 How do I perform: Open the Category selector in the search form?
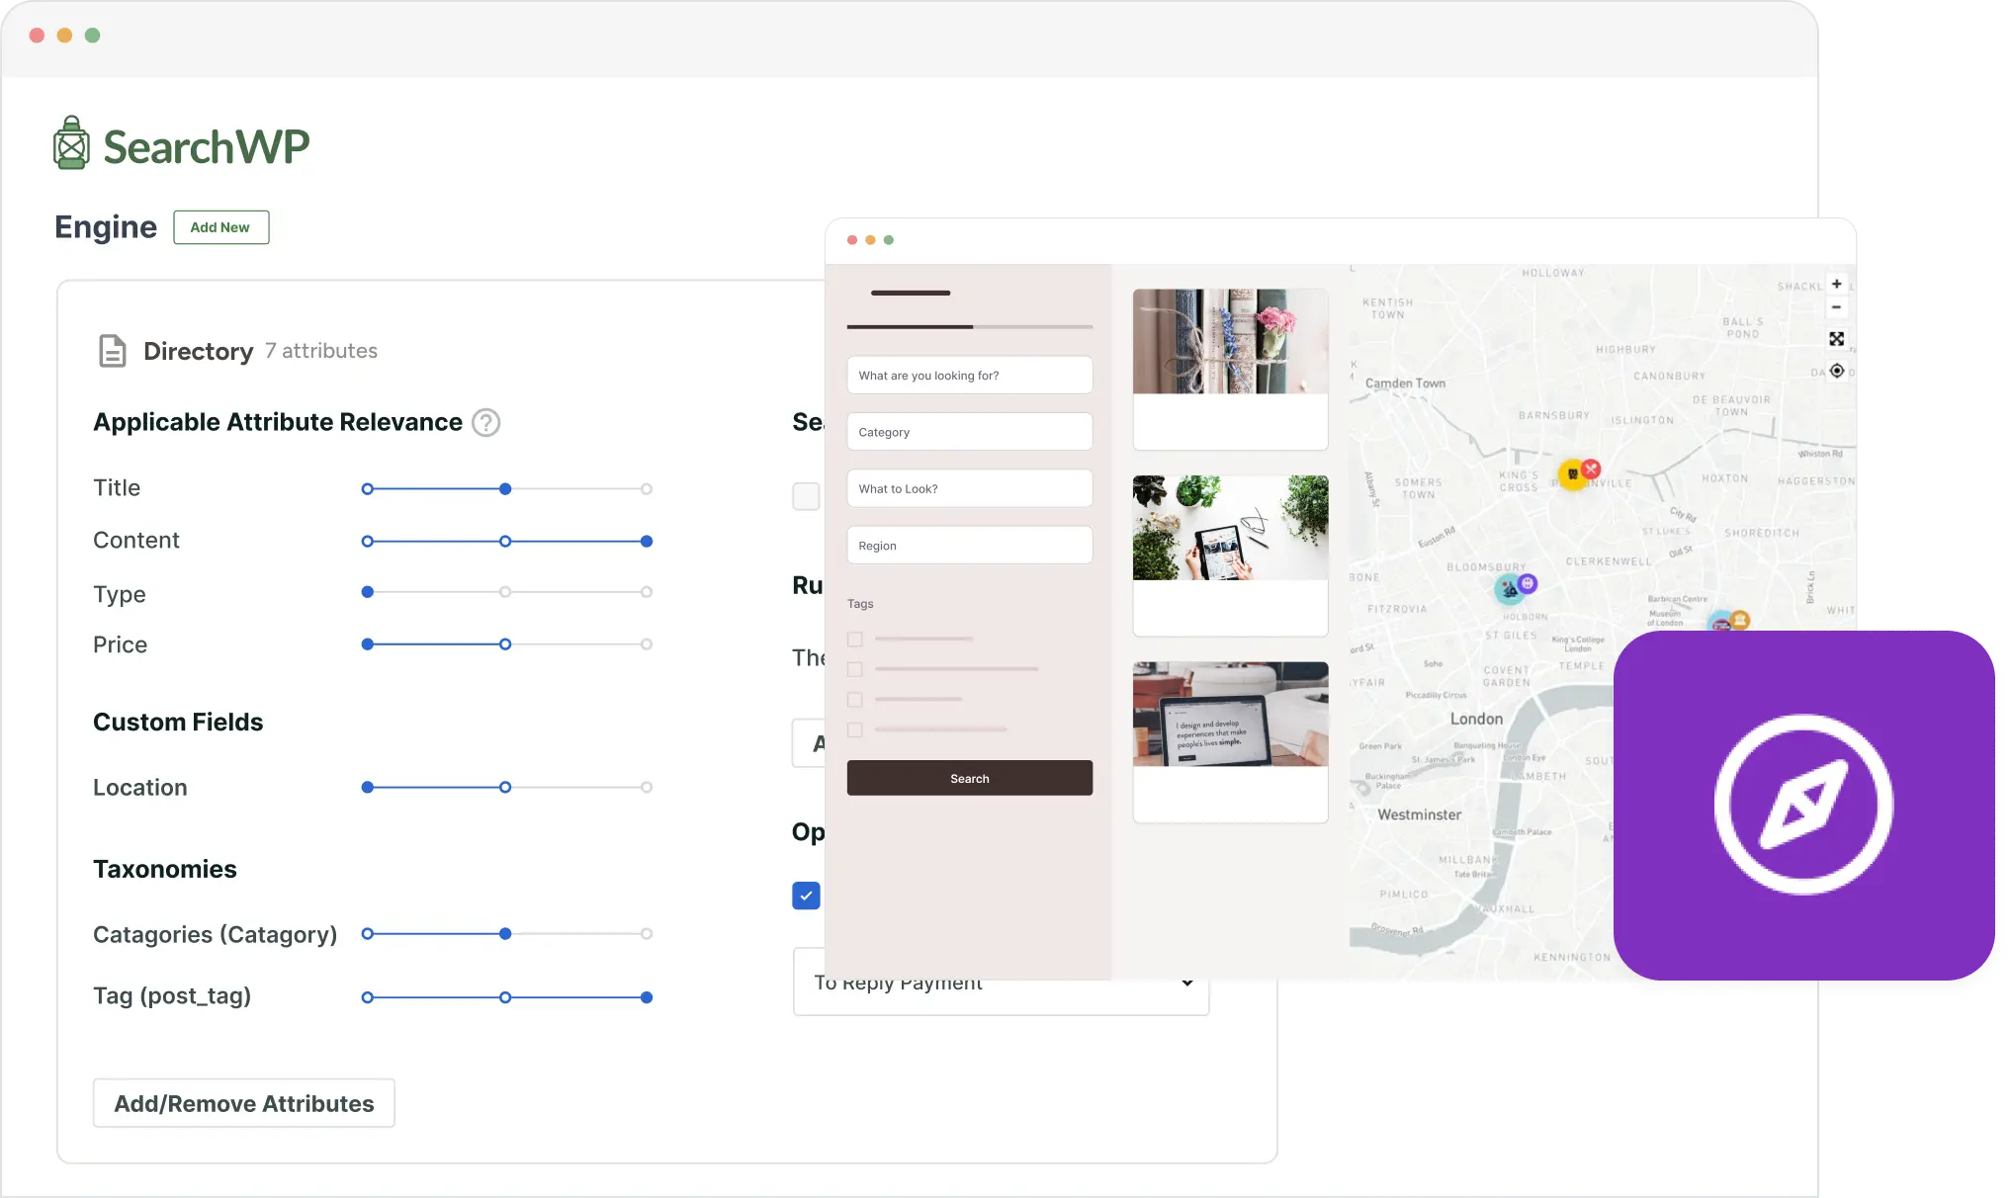969,431
